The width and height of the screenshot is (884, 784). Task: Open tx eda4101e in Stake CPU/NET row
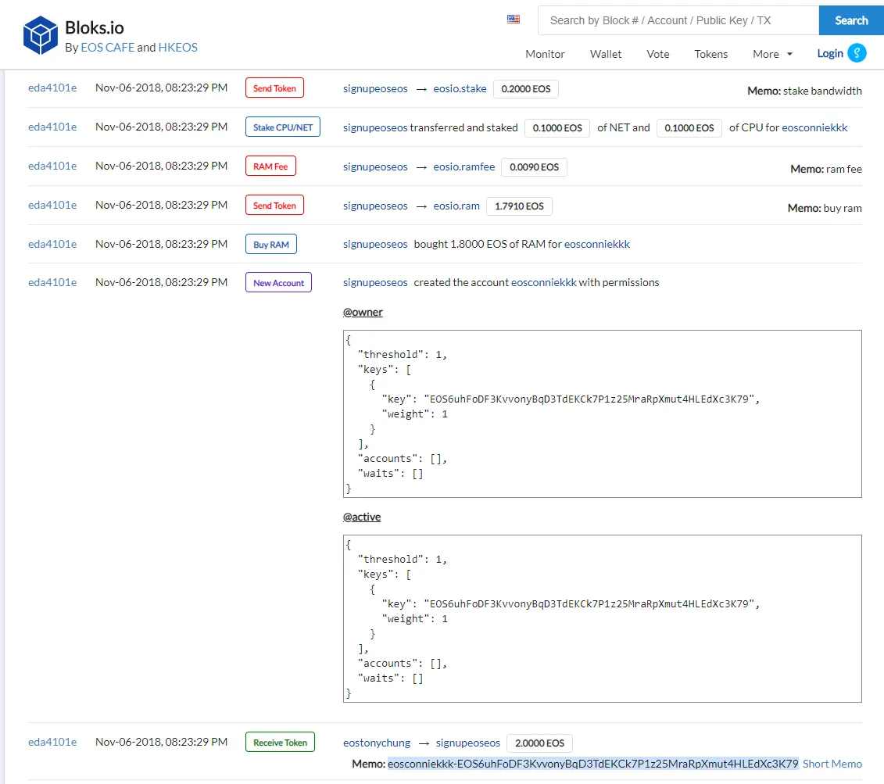(x=52, y=127)
